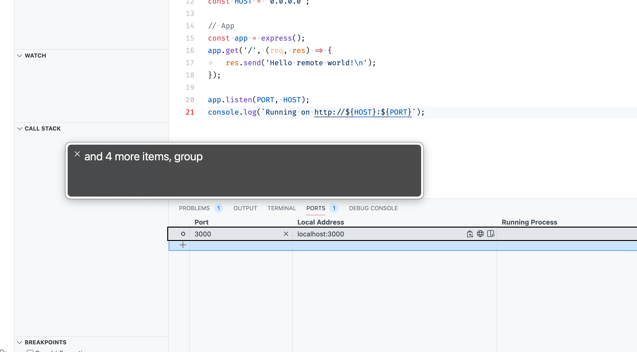Click the plus icon to add port
Image resolution: width=637 pixels, height=352 pixels.
click(183, 245)
